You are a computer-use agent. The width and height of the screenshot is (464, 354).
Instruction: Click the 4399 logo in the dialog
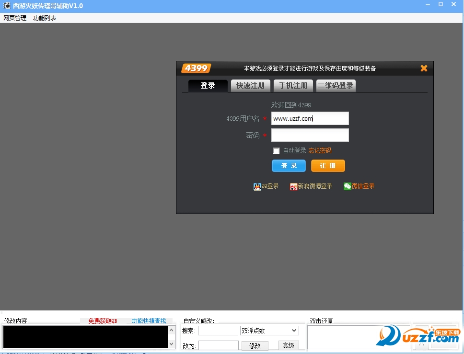coord(196,69)
